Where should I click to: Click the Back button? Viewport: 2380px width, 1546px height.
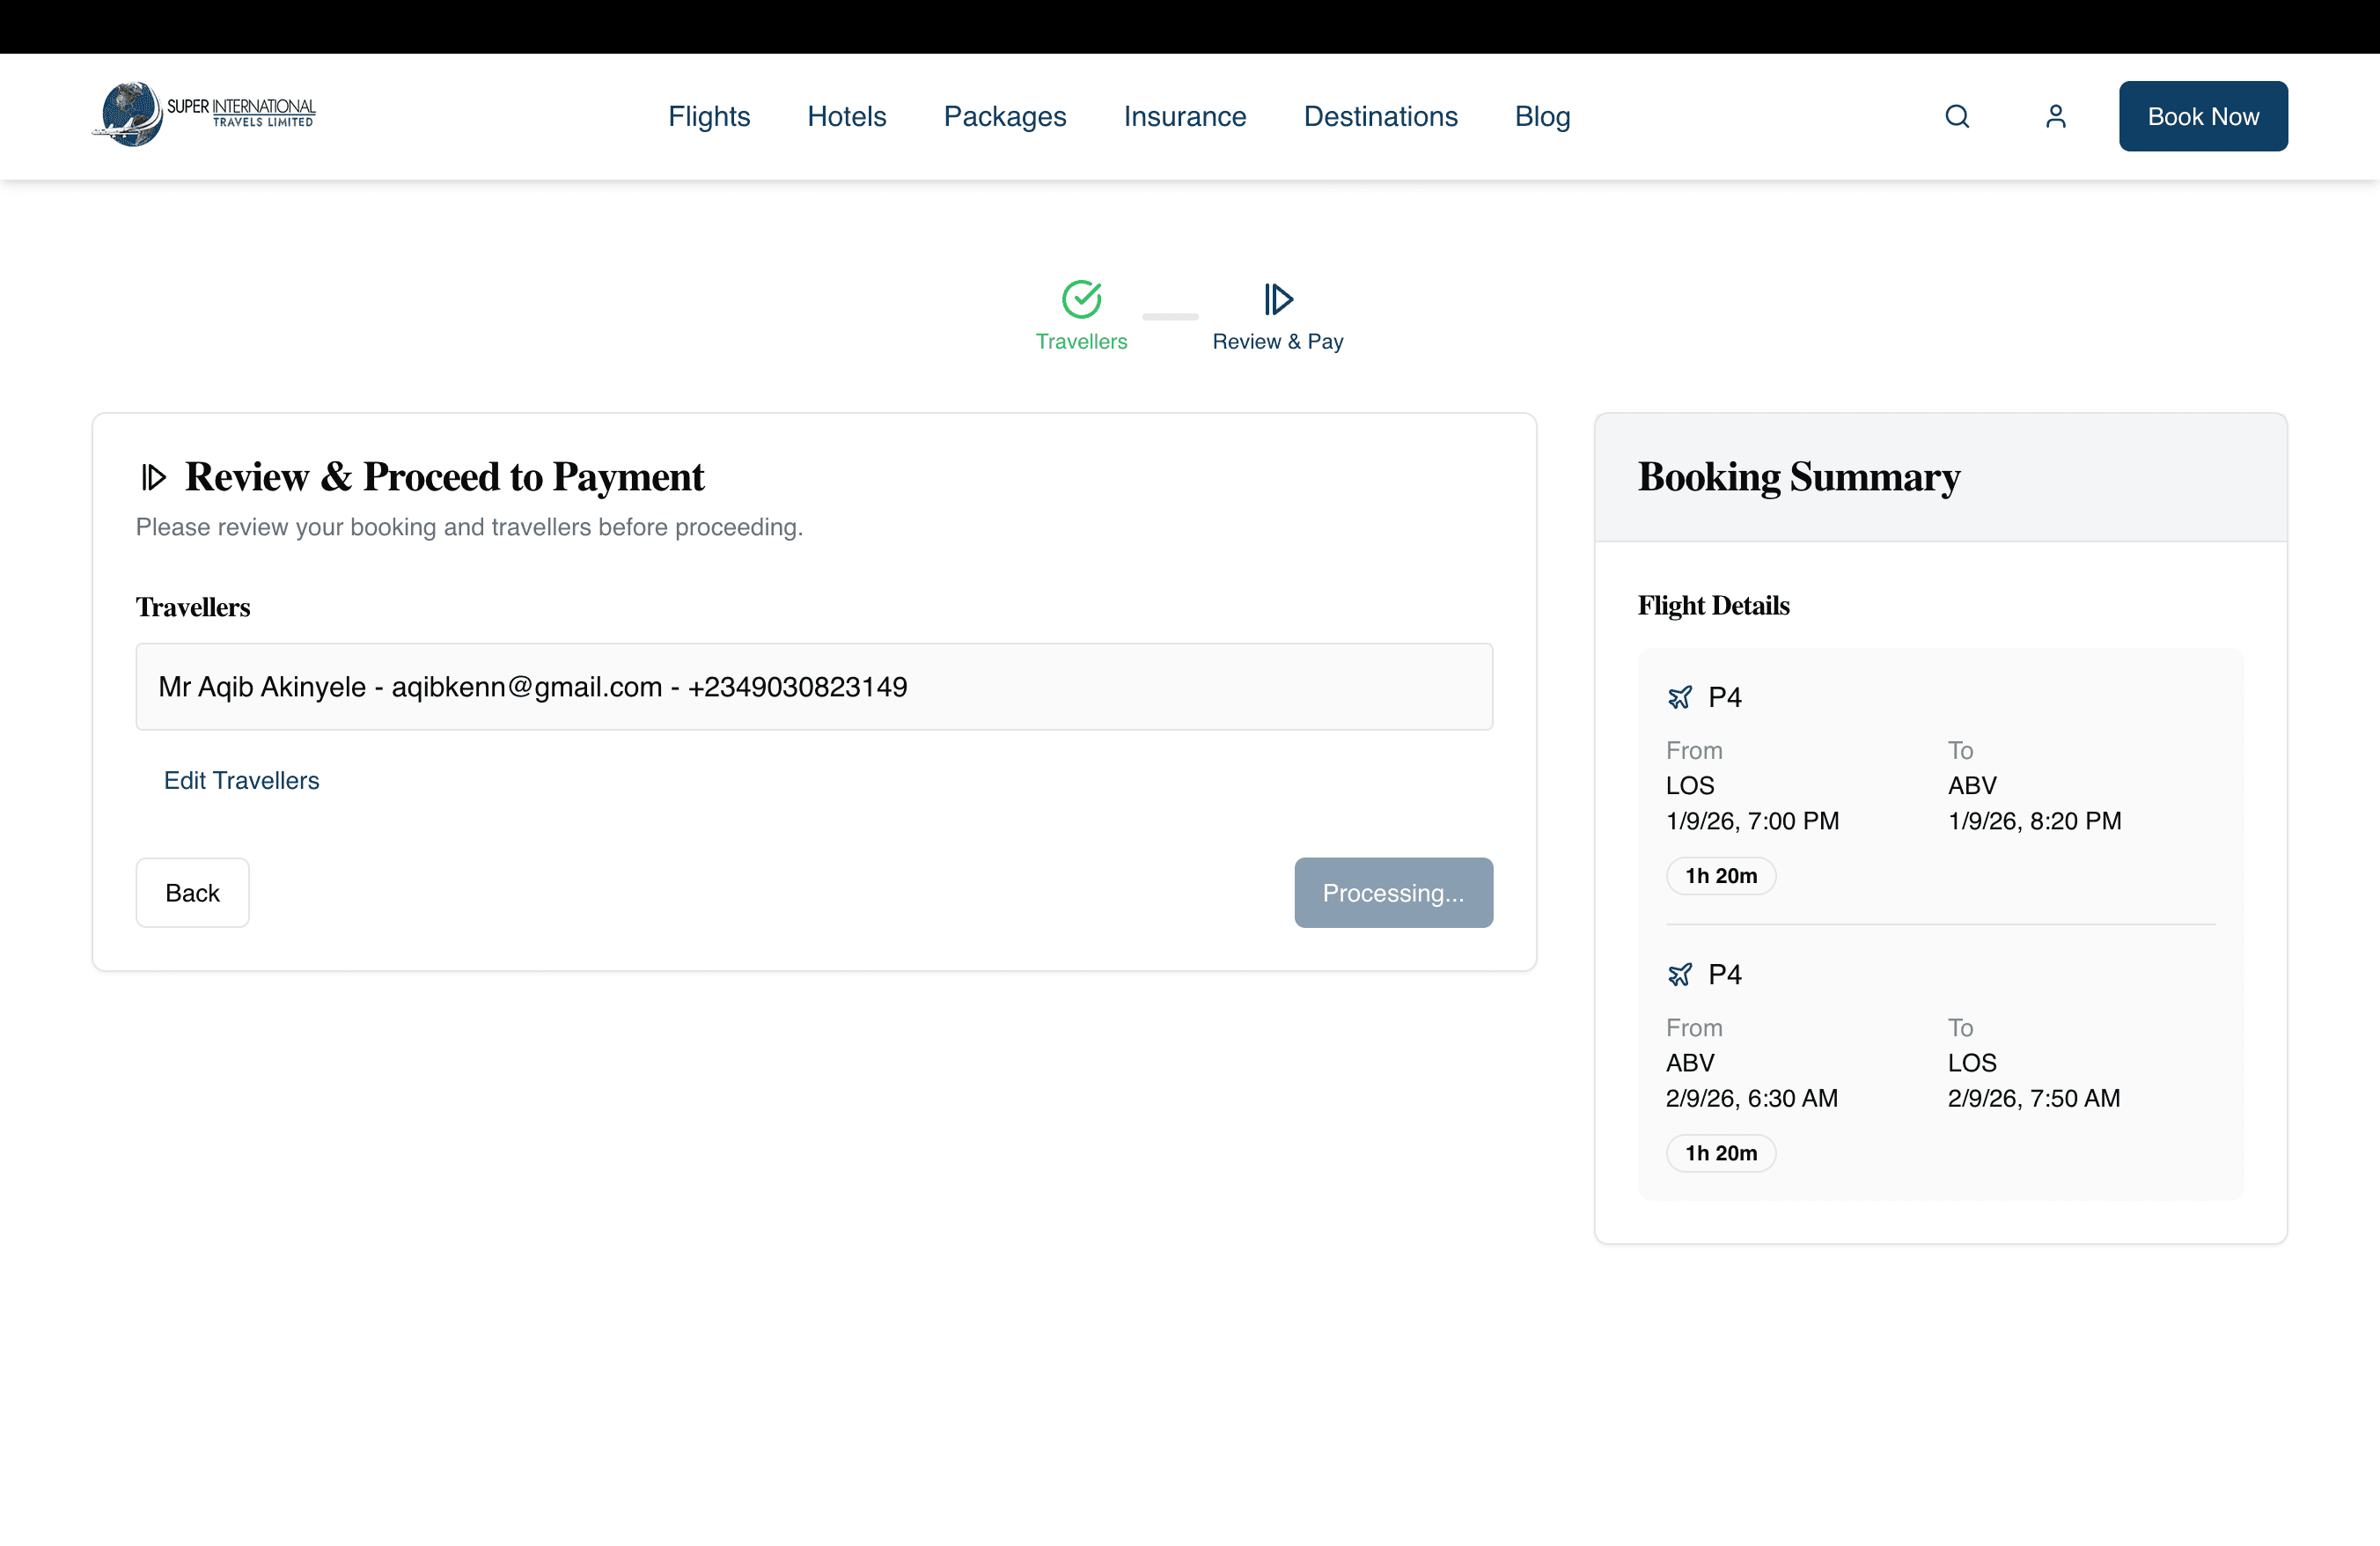pos(192,893)
